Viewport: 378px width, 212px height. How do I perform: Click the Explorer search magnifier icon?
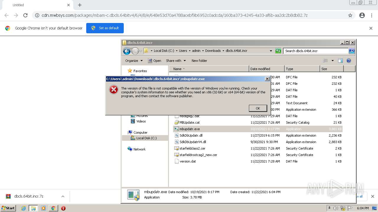352,51
